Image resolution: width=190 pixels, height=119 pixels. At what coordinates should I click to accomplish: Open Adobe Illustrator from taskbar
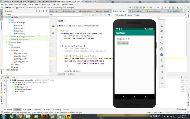(44, 116)
